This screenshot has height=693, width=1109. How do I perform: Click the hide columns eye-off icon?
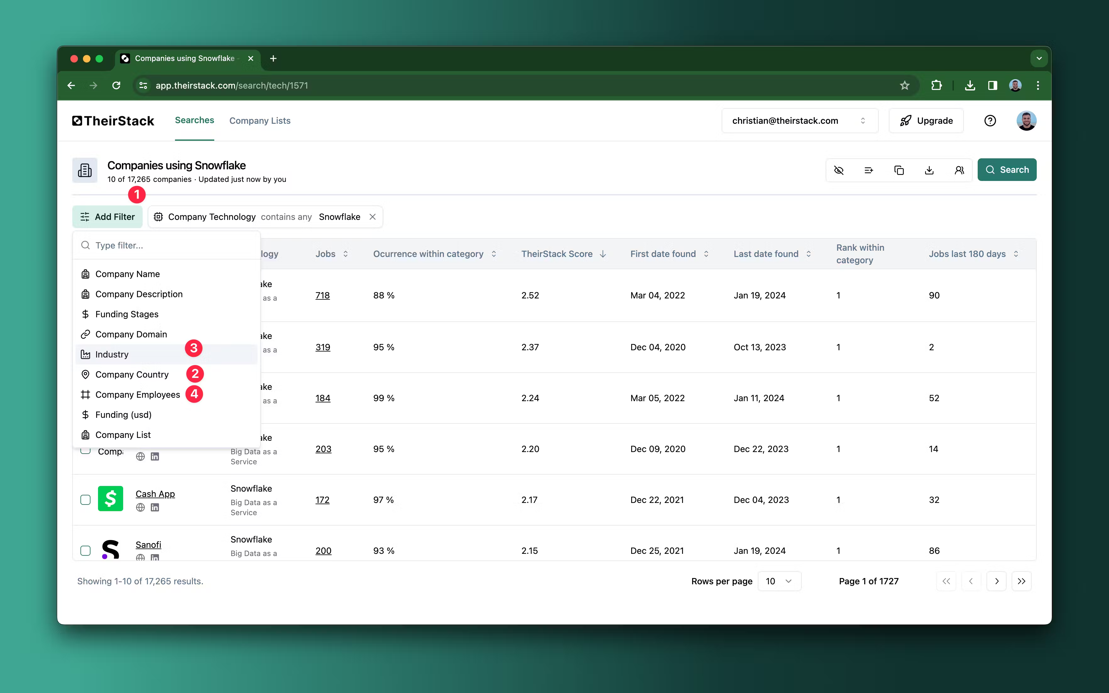point(839,170)
